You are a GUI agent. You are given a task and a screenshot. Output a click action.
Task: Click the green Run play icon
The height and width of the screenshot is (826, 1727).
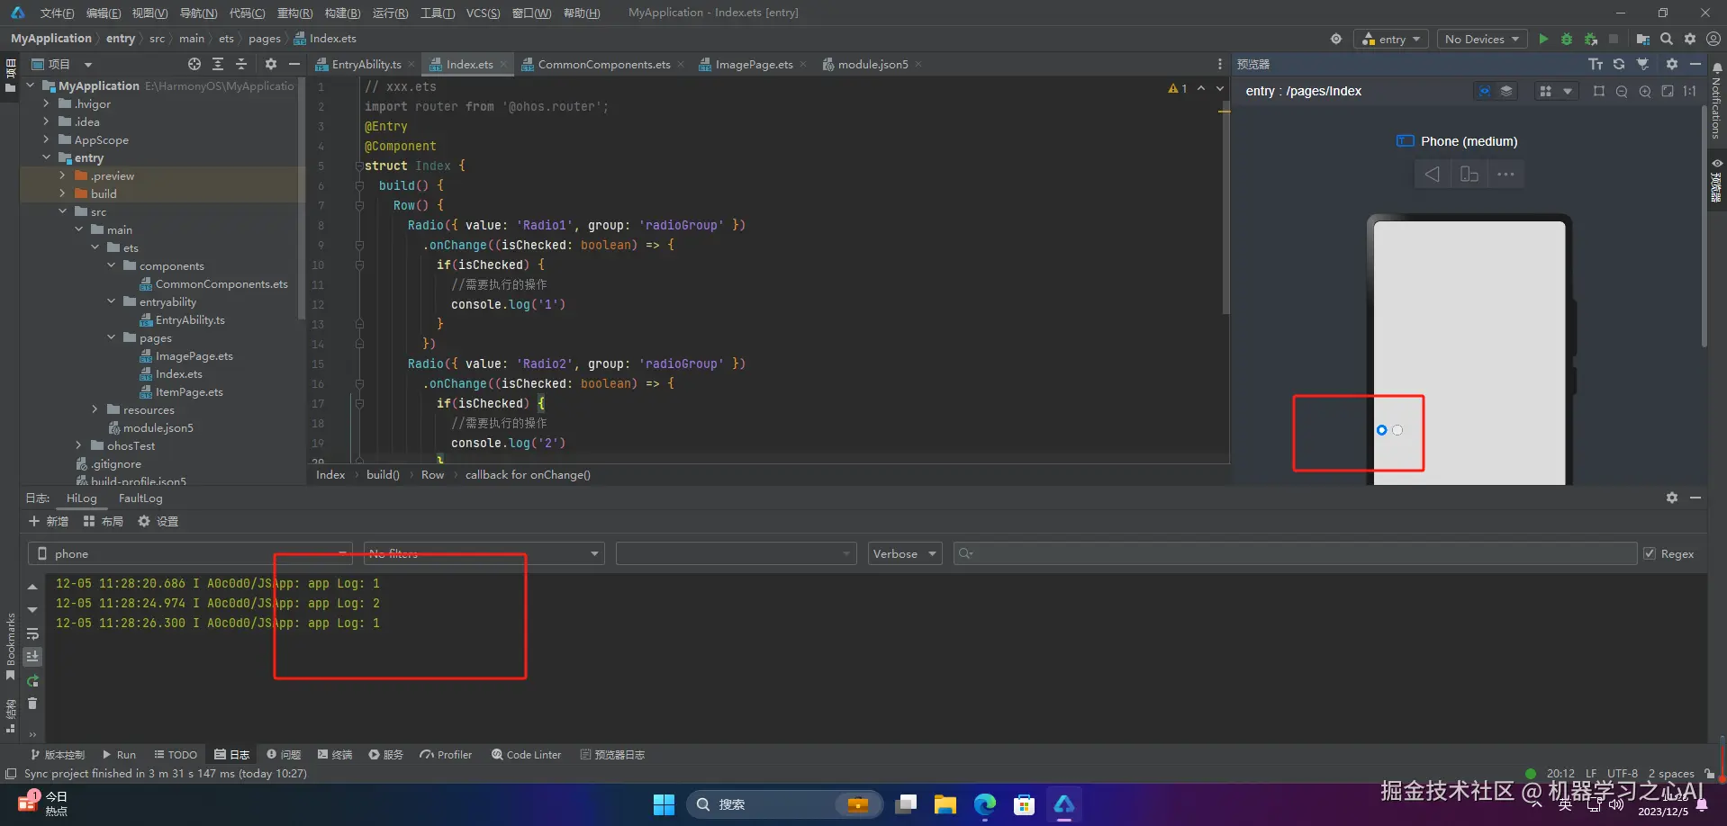1543,39
